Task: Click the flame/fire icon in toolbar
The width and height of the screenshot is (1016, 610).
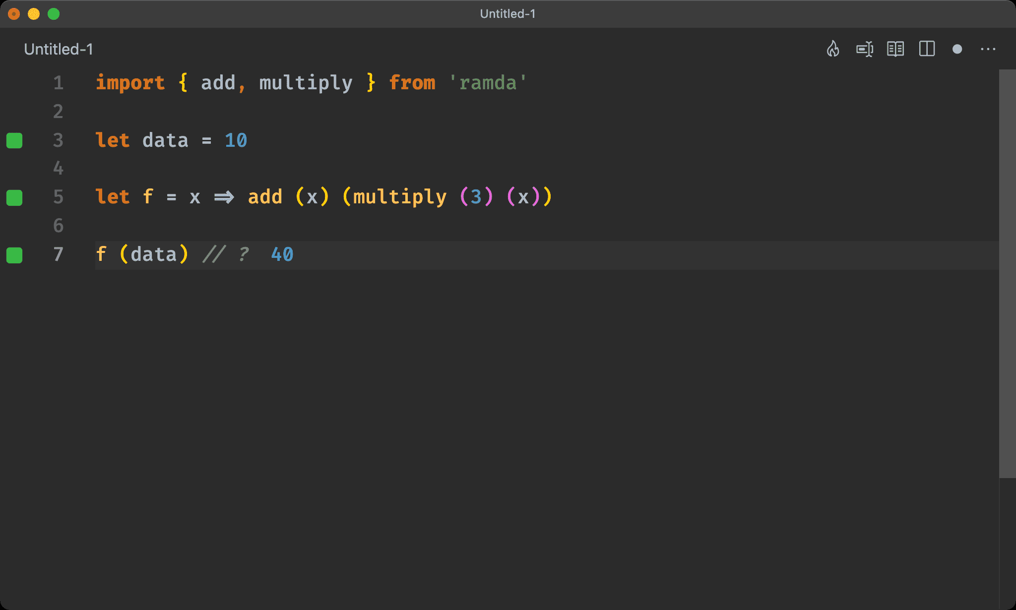Action: pos(834,49)
